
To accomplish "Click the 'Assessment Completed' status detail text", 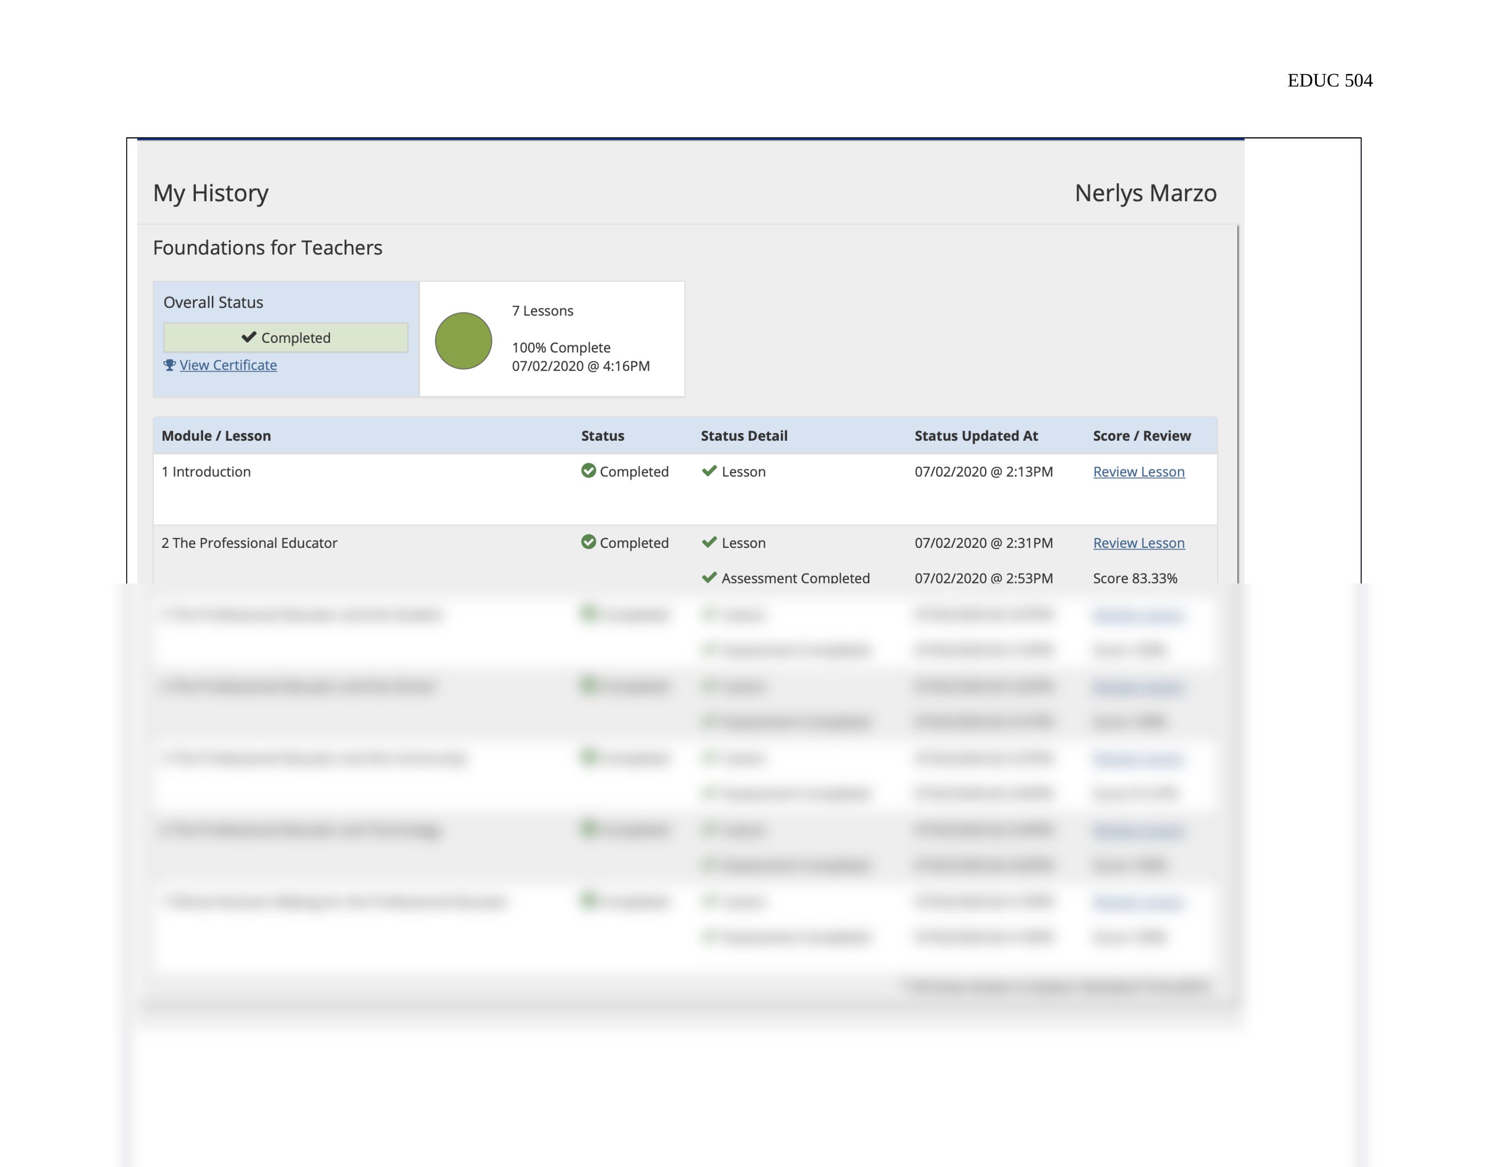I will pyautogui.click(x=796, y=578).
